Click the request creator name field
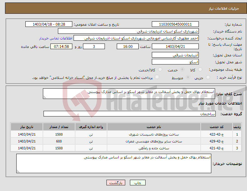 coord(136,38)
